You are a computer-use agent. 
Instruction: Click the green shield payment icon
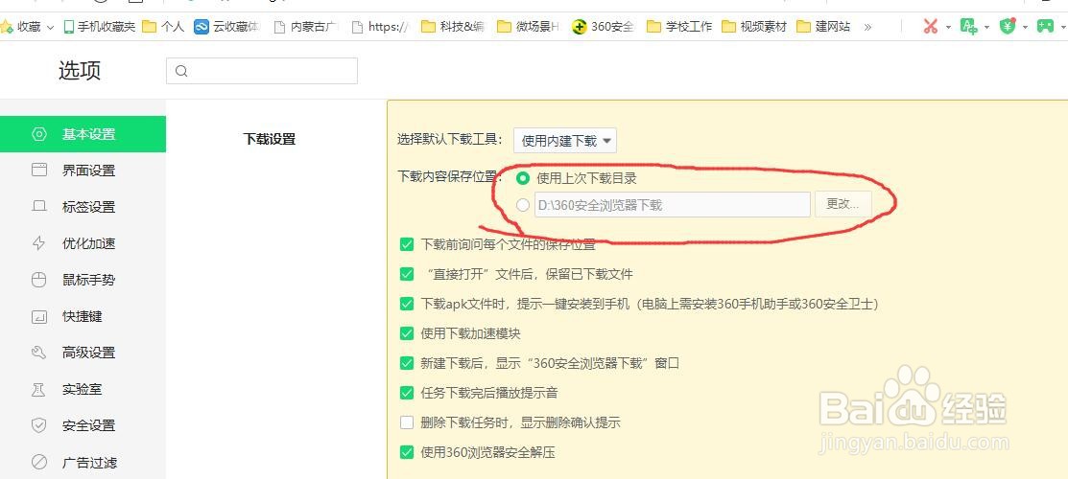tap(1008, 27)
